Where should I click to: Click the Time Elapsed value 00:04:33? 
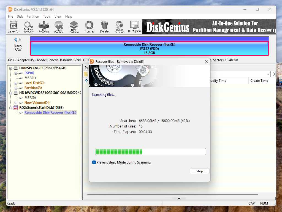click(145, 132)
